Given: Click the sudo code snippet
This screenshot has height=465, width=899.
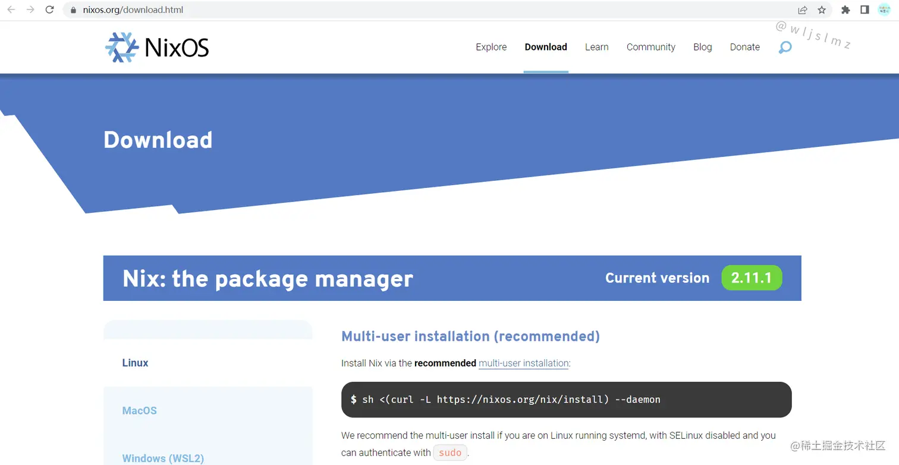Looking at the screenshot, I should click(x=450, y=453).
